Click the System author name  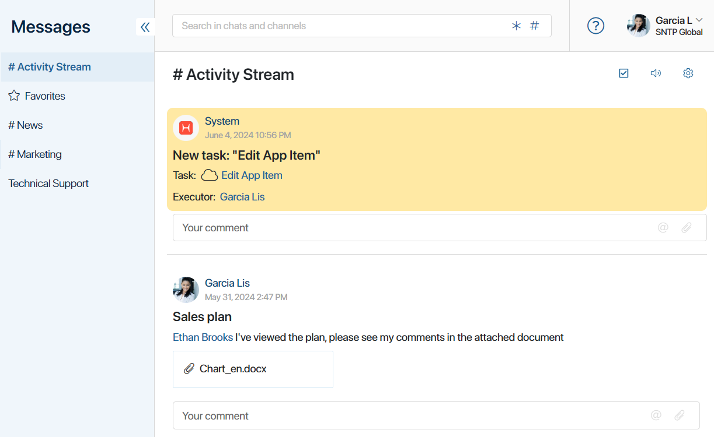tap(222, 121)
